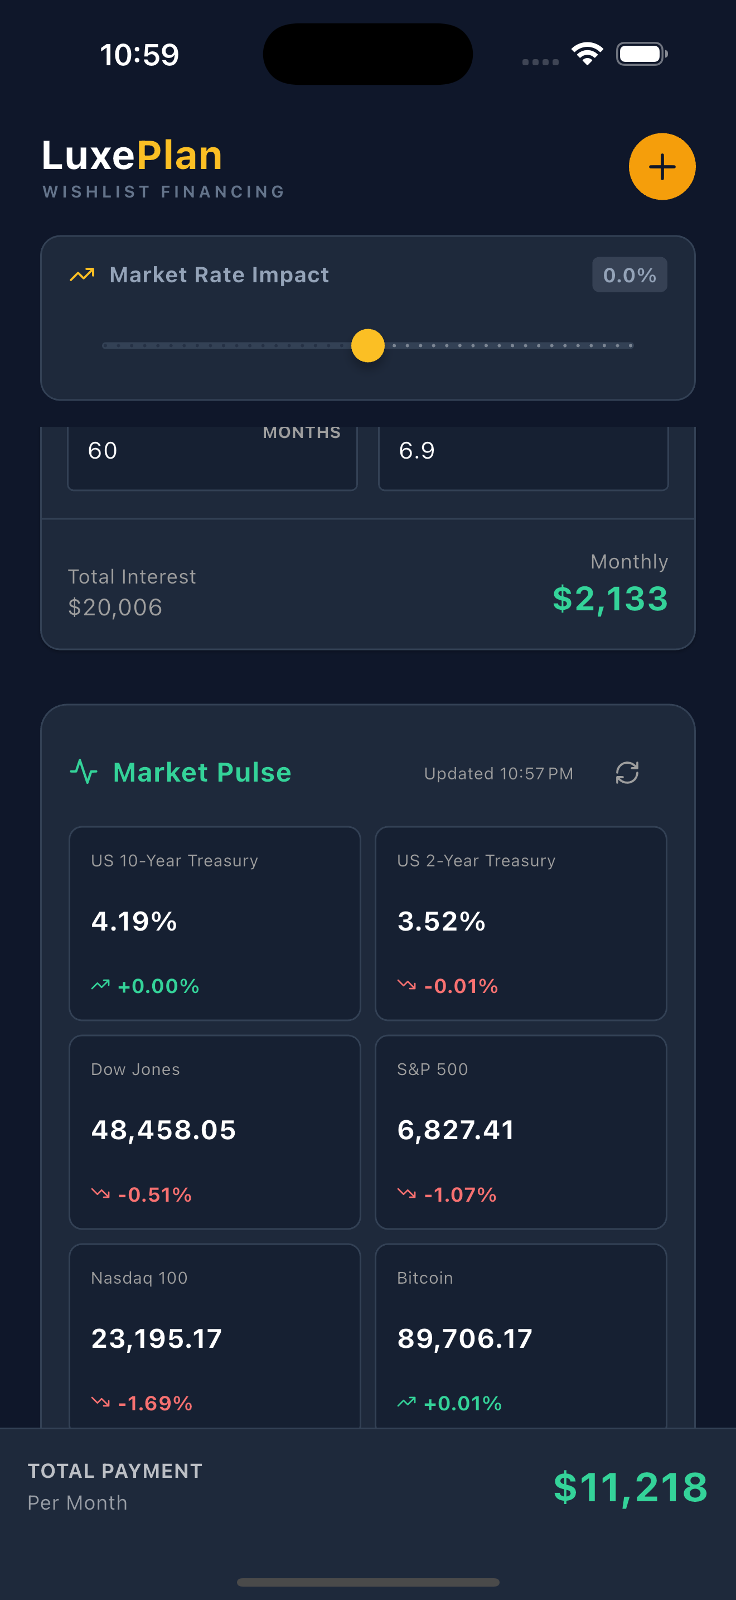Select the Nasdaq 100 market card
The height and width of the screenshot is (1600, 736).
click(x=215, y=1336)
